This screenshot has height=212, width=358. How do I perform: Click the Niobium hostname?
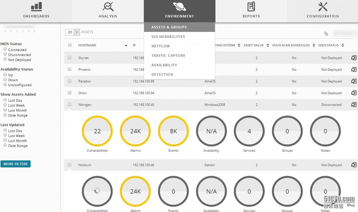coord(85,165)
